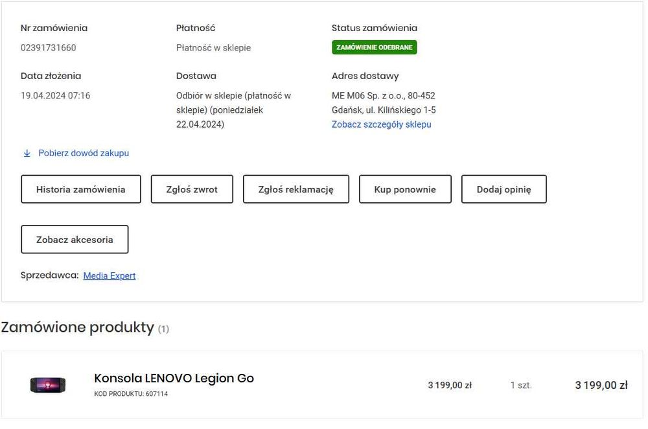
Task: Click Zgłoś reklamację button
Action: pyautogui.click(x=296, y=189)
